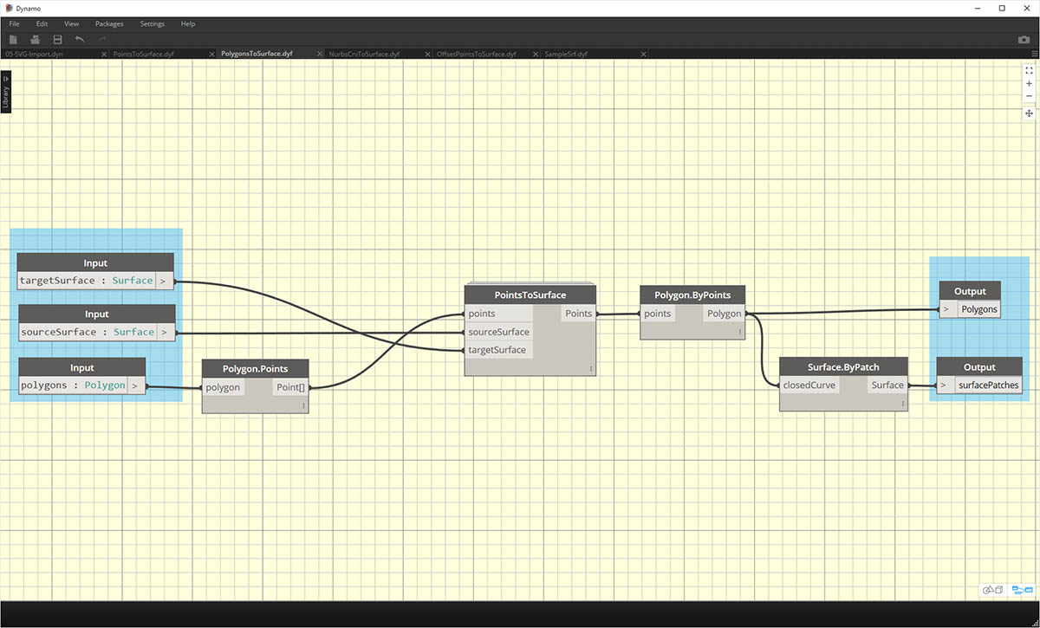Close the PointsToSurface.dyf tab
Viewport: 1040px width, 628px height.
click(x=212, y=54)
